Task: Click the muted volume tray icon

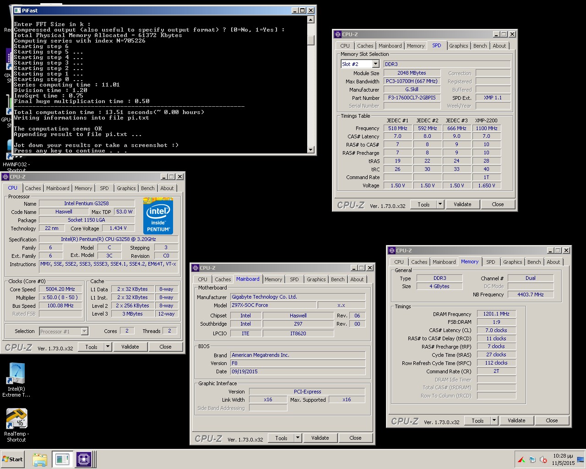Action: 543,459
